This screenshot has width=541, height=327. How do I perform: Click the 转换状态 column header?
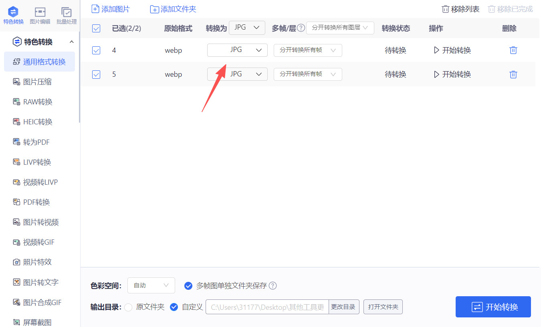[x=396, y=28]
